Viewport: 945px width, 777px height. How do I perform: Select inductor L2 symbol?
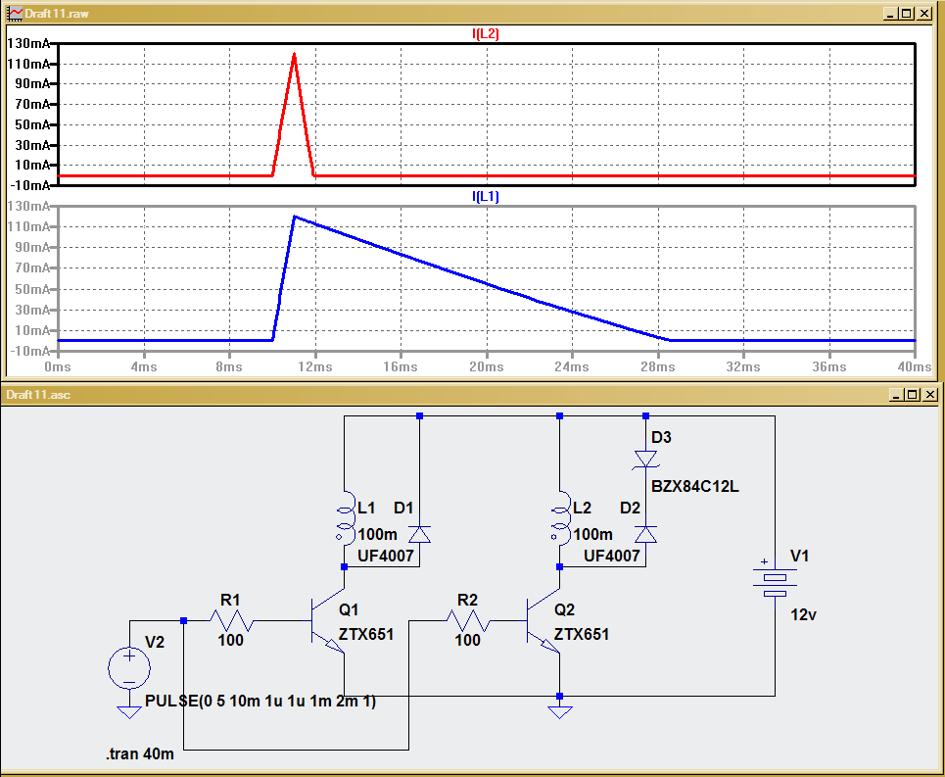coord(560,517)
